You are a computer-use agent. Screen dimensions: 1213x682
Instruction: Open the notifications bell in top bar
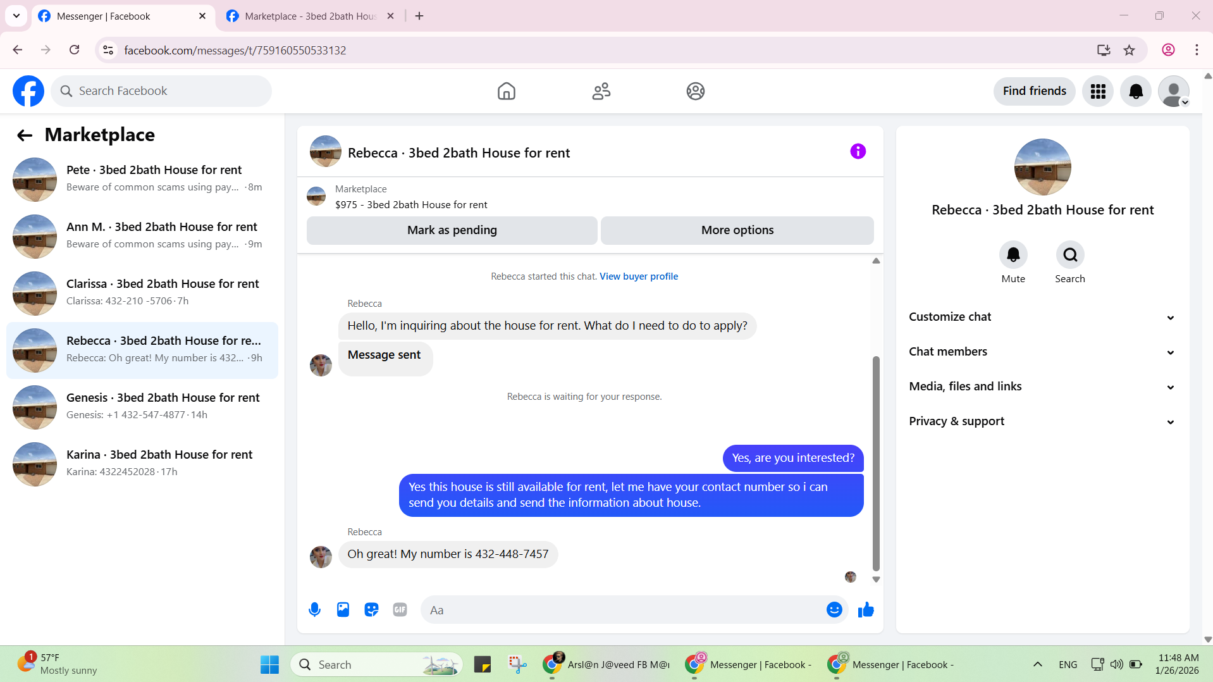(x=1136, y=91)
